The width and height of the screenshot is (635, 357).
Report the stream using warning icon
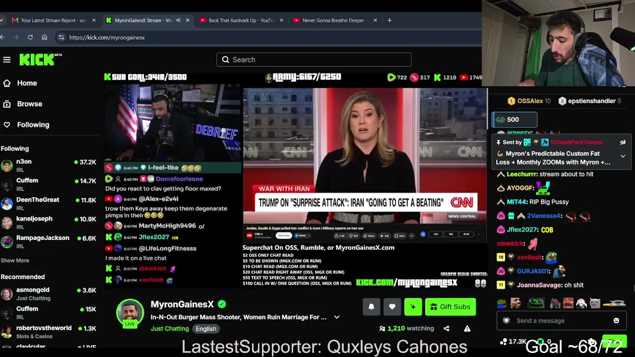tap(467, 328)
